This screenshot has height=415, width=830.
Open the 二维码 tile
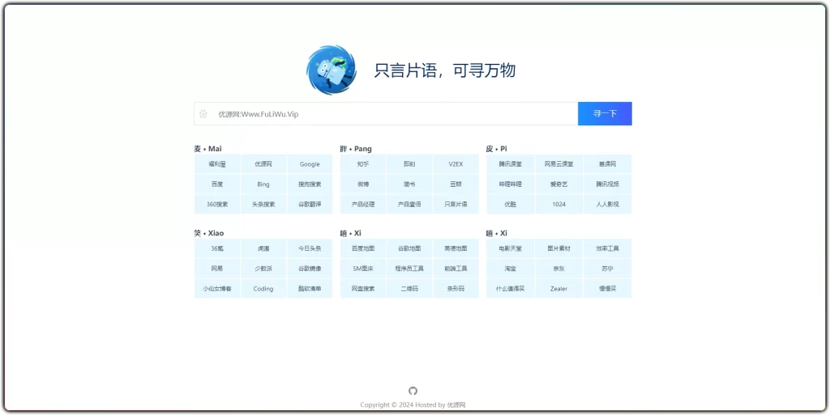coord(409,289)
